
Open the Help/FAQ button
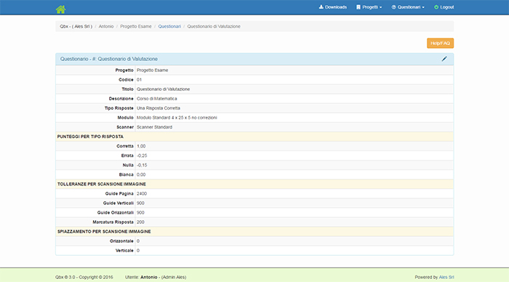tap(440, 43)
